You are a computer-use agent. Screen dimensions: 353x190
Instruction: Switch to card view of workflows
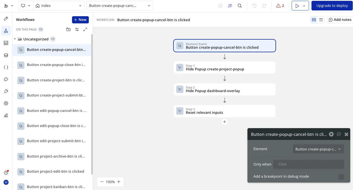tap(314, 20)
